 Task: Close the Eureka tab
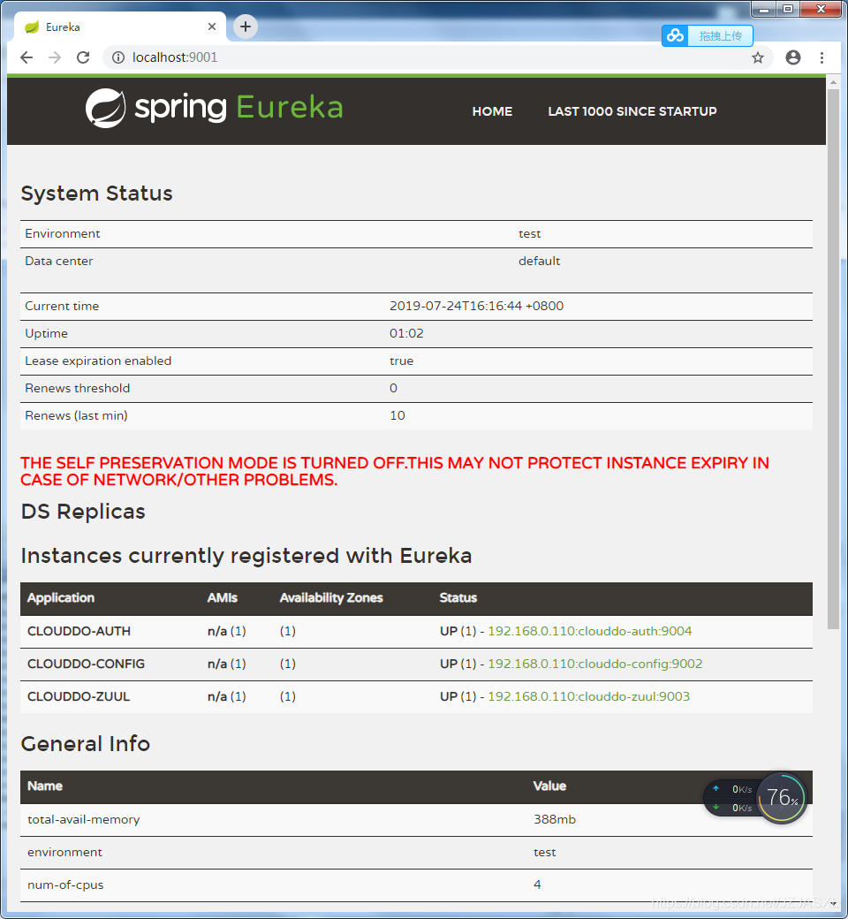212,27
